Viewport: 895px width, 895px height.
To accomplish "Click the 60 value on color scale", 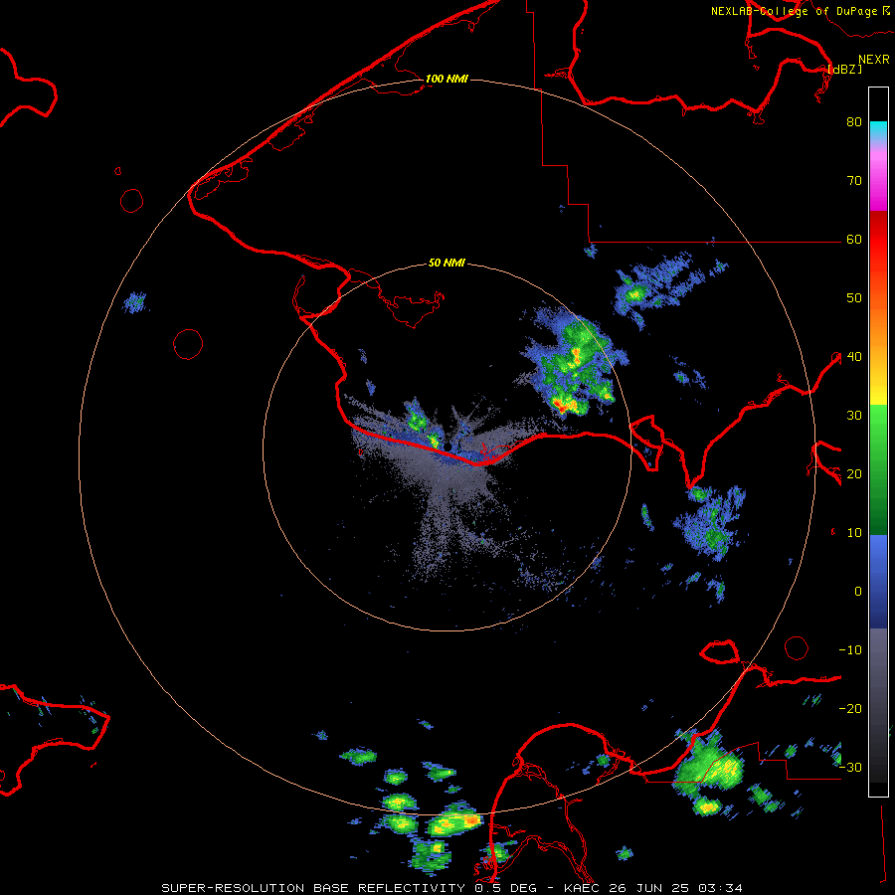I will 854,240.
